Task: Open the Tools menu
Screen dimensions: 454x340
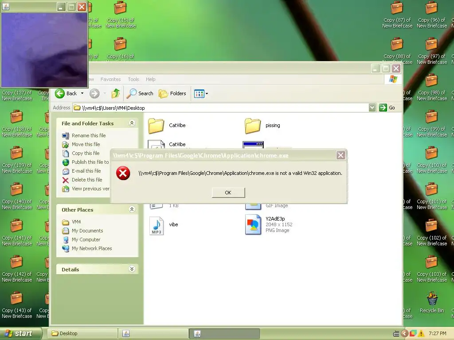Action: [x=133, y=79]
